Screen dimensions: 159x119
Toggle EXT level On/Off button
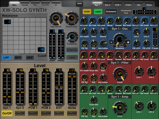[59, 113]
